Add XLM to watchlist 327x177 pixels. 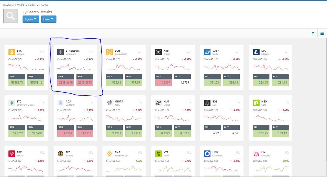tap(189, 102)
